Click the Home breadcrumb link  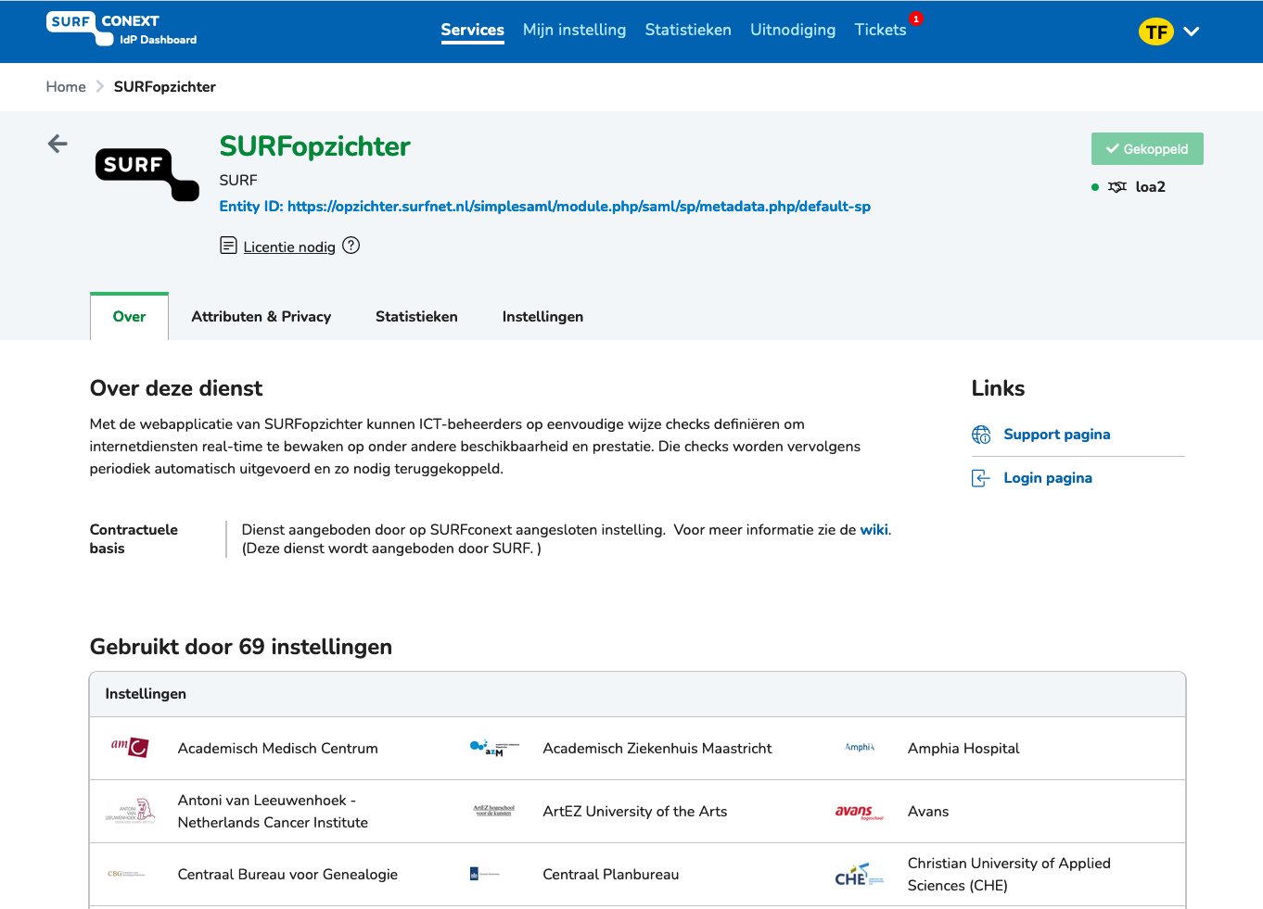66,87
